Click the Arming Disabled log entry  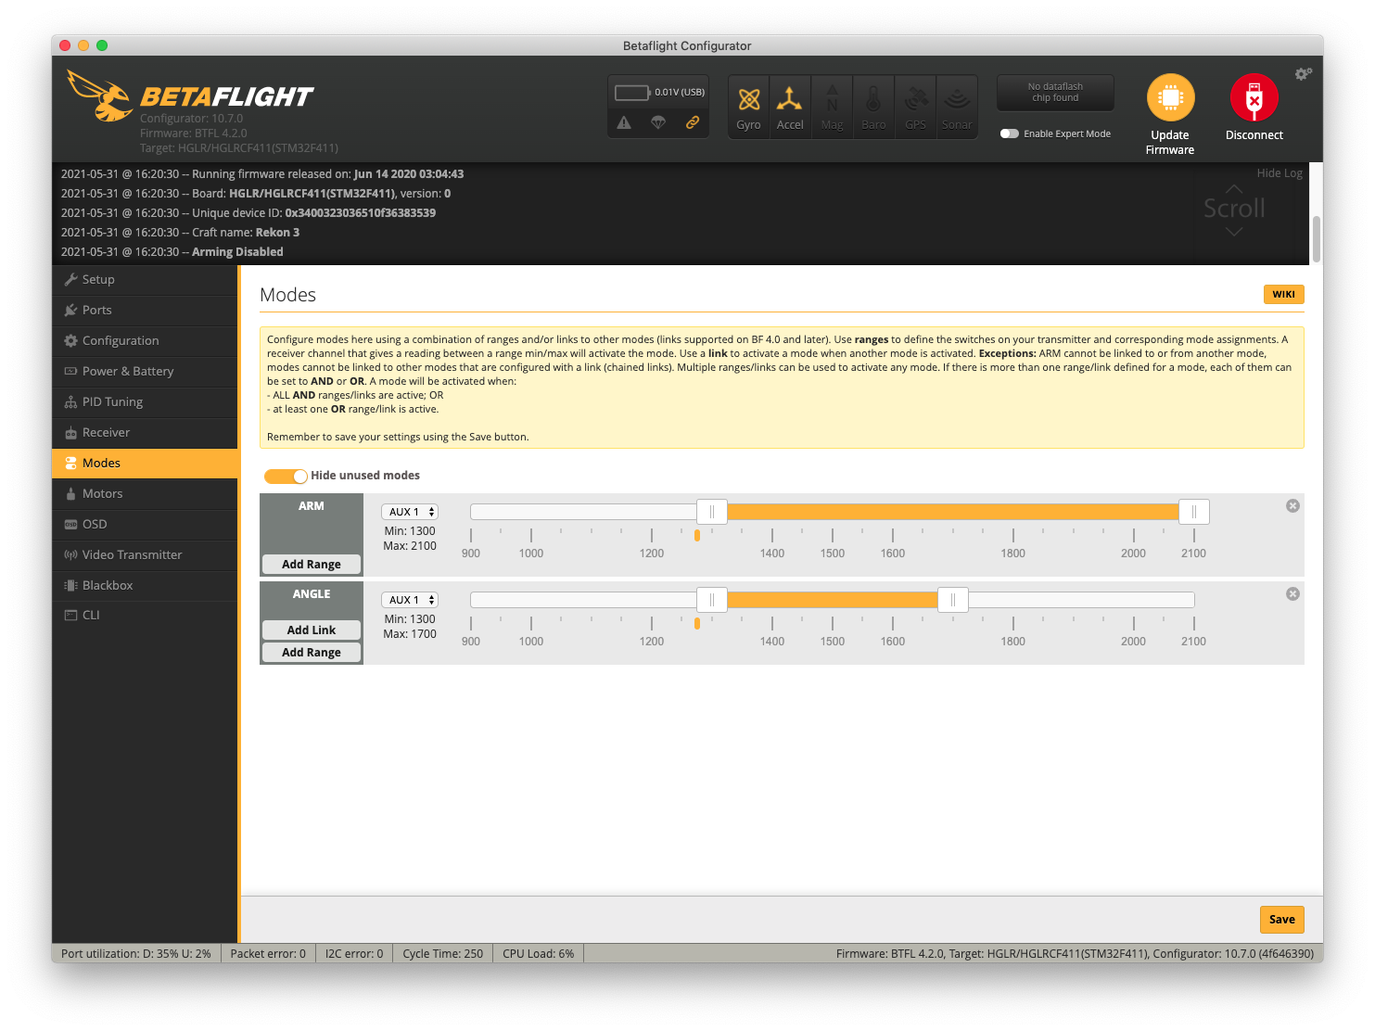[172, 252]
